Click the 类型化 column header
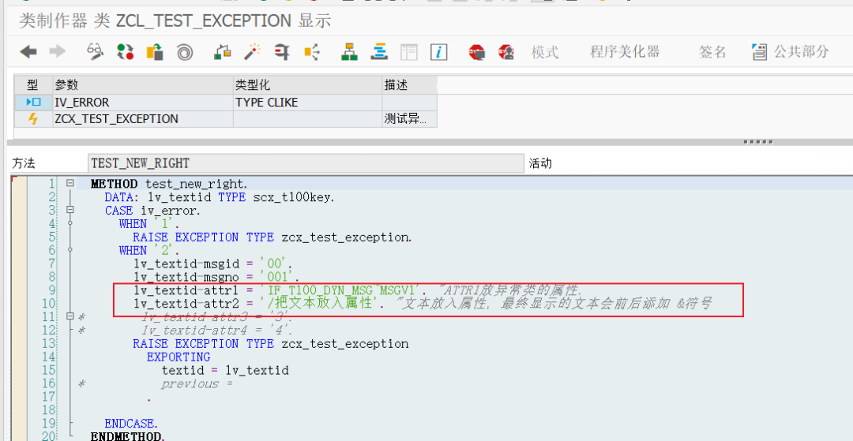853x441 pixels. click(307, 85)
